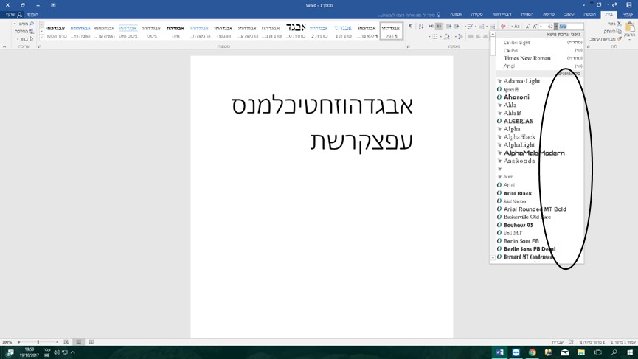The image size is (638, 359).
Task: Click the שתף (Share) button
Action: (x=13, y=15)
